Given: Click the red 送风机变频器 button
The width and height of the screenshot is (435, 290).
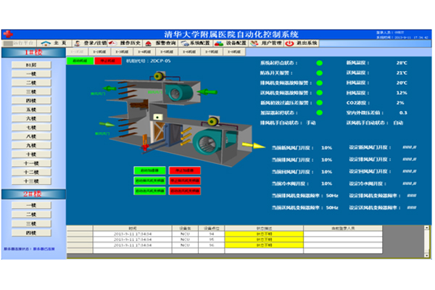Looking at the screenshot, I should point(185,191).
